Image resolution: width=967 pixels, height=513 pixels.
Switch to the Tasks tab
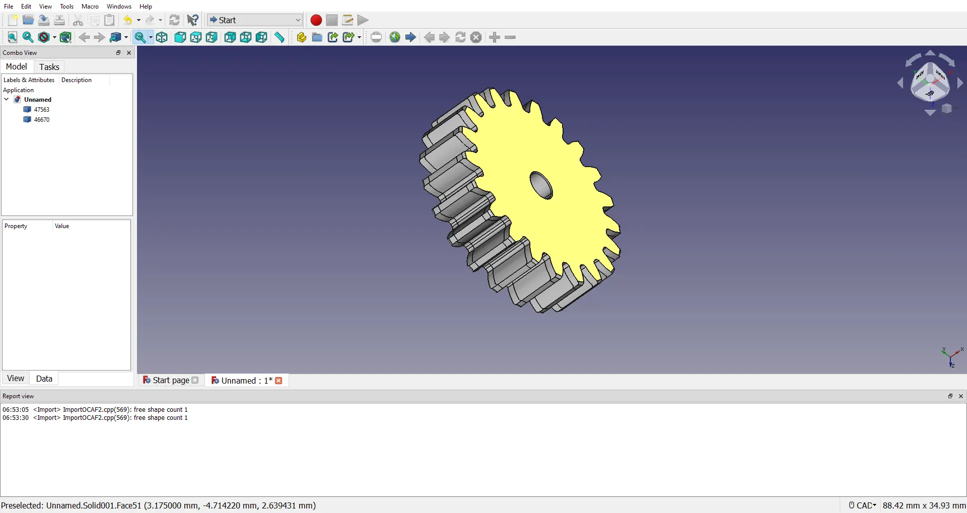(49, 67)
